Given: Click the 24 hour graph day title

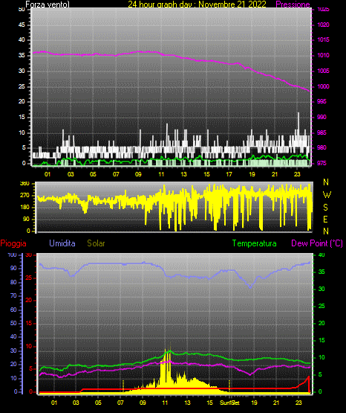Looking at the screenshot, I should click(197, 4).
